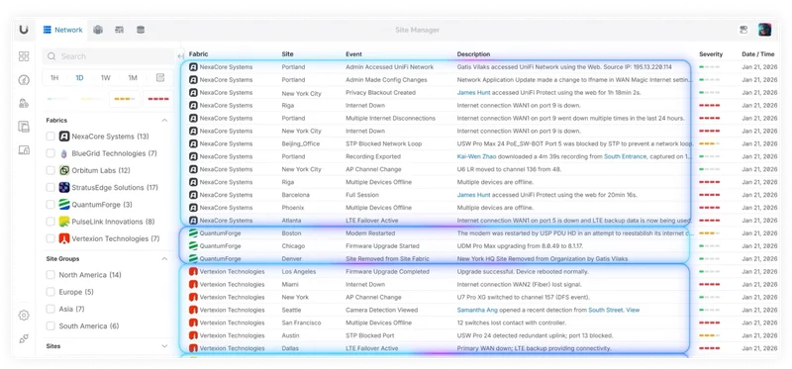Viewport: 792px width, 369px height.
Task: Open the console switcher icon near avatar
Action: click(743, 30)
